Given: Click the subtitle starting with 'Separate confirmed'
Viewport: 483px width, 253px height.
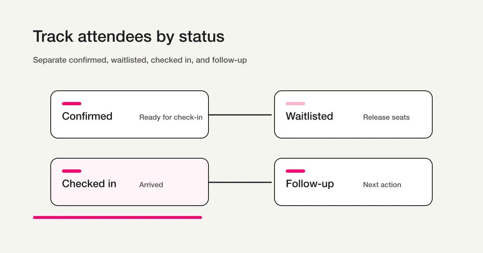Looking at the screenshot, I should tap(140, 60).
